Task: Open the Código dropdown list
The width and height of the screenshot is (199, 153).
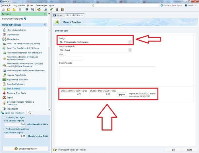Action: (x=130, y=42)
